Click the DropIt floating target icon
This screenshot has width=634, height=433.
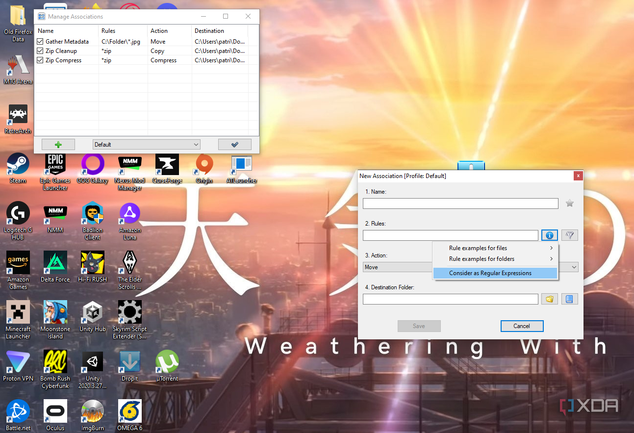[471, 165]
